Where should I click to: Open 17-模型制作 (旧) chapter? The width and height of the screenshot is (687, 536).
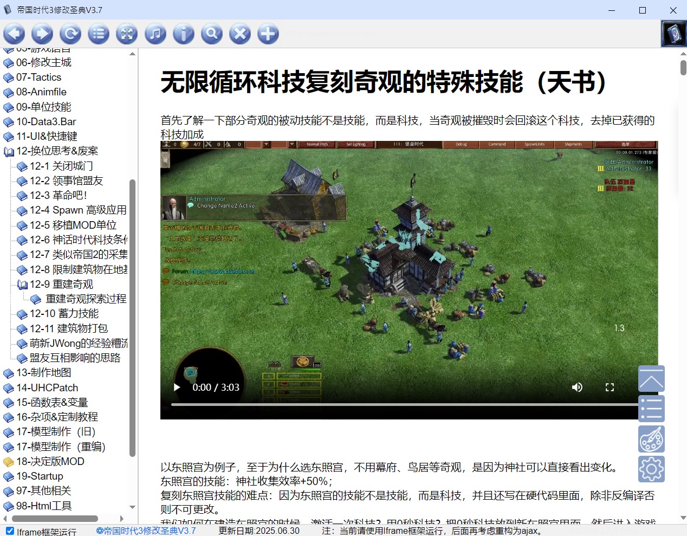coord(56,432)
